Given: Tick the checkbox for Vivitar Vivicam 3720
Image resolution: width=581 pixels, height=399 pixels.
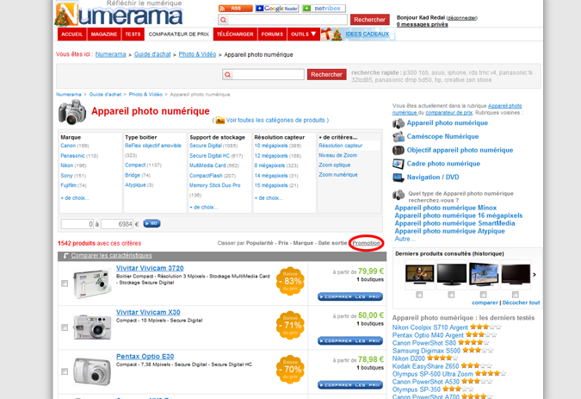Looking at the screenshot, I should [65, 284].
